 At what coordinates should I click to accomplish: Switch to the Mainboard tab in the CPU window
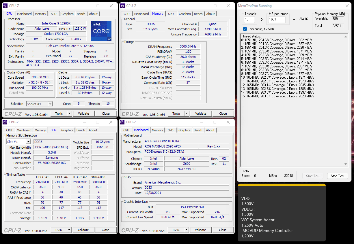tap(24, 14)
